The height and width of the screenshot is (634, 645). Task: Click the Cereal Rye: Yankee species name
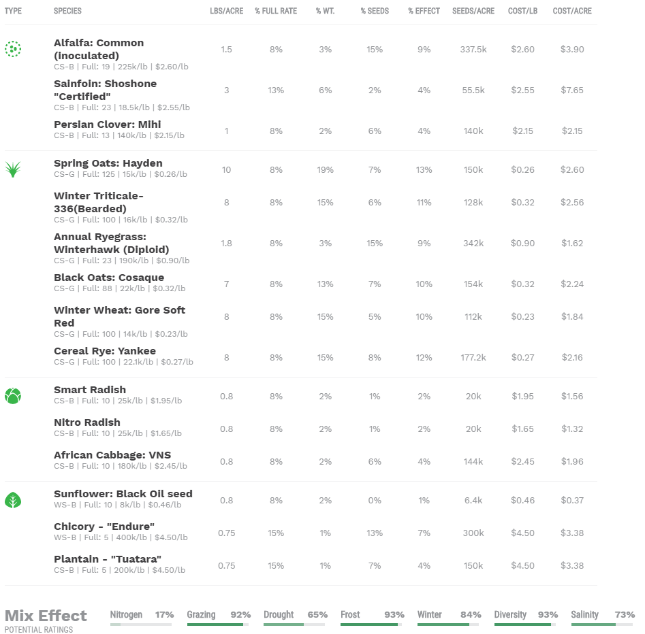tap(105, 351)
